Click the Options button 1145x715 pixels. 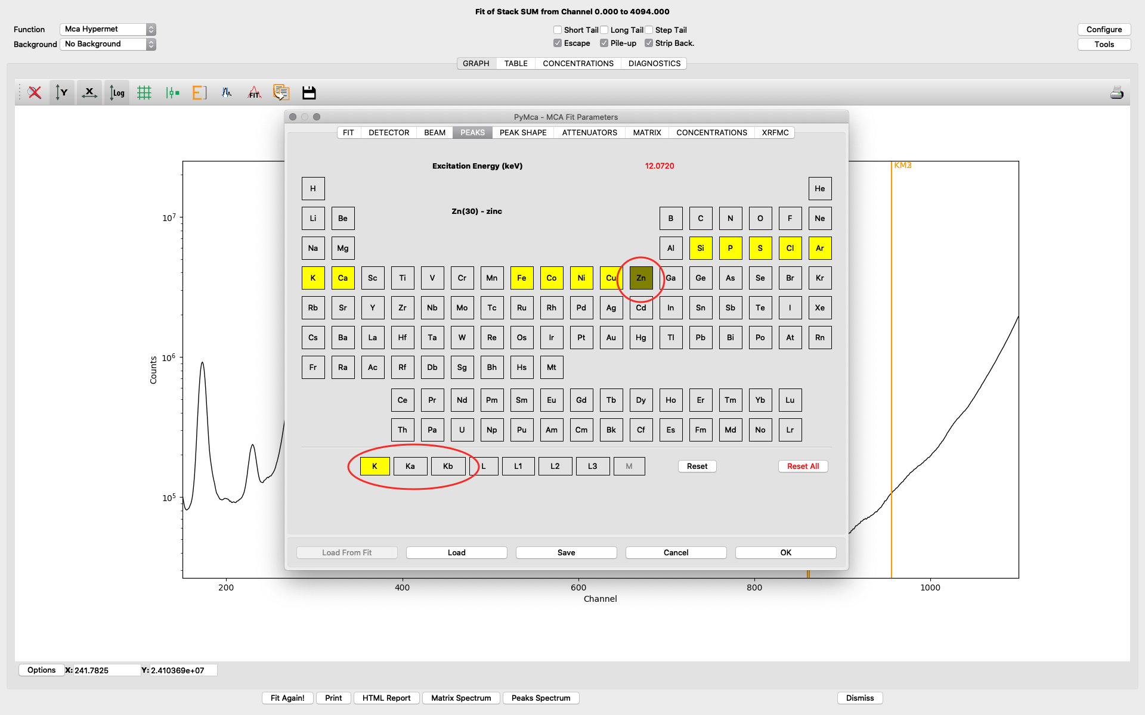(x=41, y=670)
